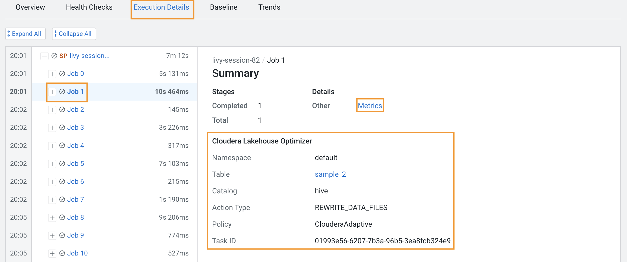Click the status icon beside Job 5

pos(62,163)
